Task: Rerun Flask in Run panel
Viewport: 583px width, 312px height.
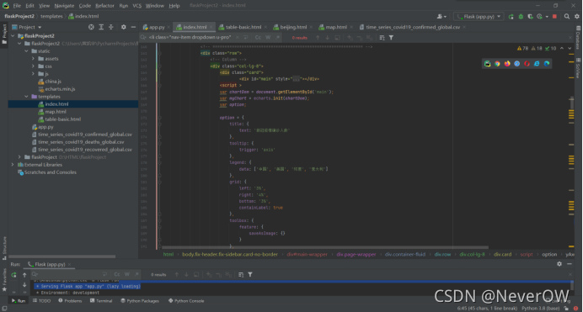Action: [13, 275]
